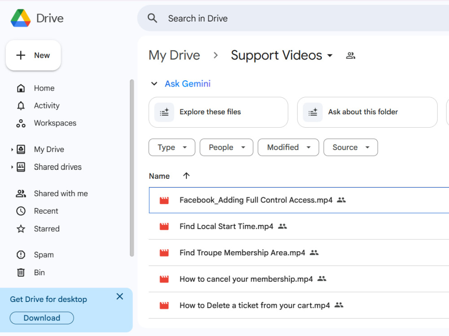Click the Google Drive logo
The height and width of the screenshot is (336, 449).
21,18
